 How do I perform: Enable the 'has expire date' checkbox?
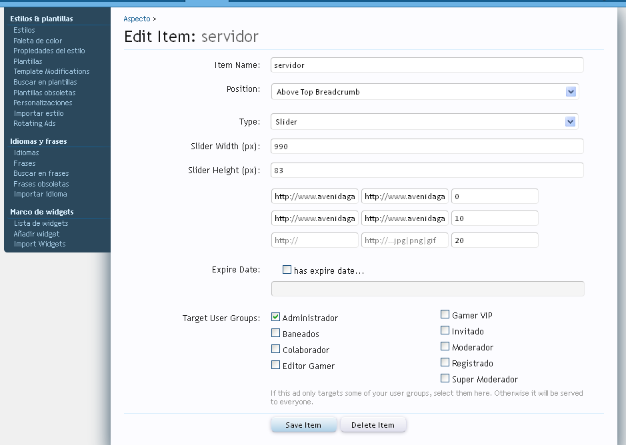tap(287, 270)
